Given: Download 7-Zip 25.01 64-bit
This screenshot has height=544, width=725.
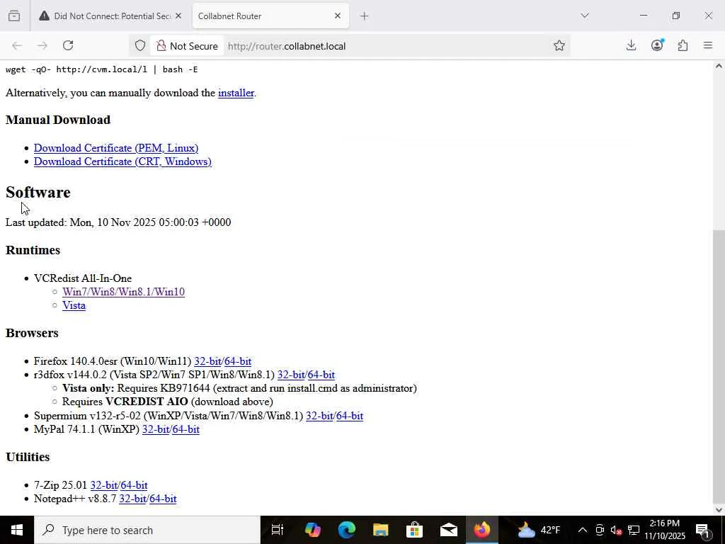Looking at the screenshot, I should pyautogui.click(x=134, y=485).
